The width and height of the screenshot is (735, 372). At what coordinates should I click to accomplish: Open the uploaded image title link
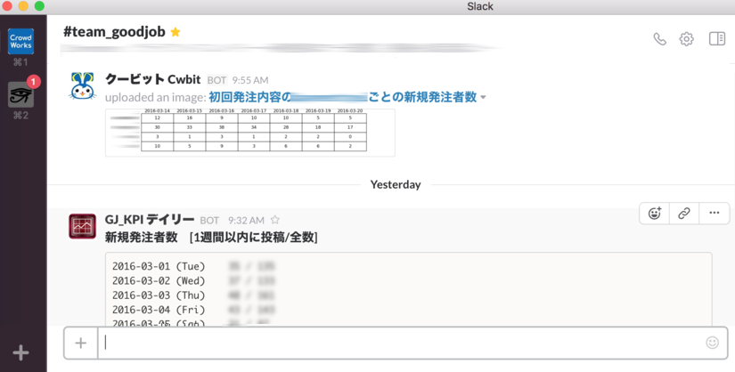[x=343, y=97]
